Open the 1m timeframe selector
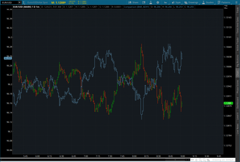This screenshot has width=240, height=162. pyautogui.click(x=166, y=2)
